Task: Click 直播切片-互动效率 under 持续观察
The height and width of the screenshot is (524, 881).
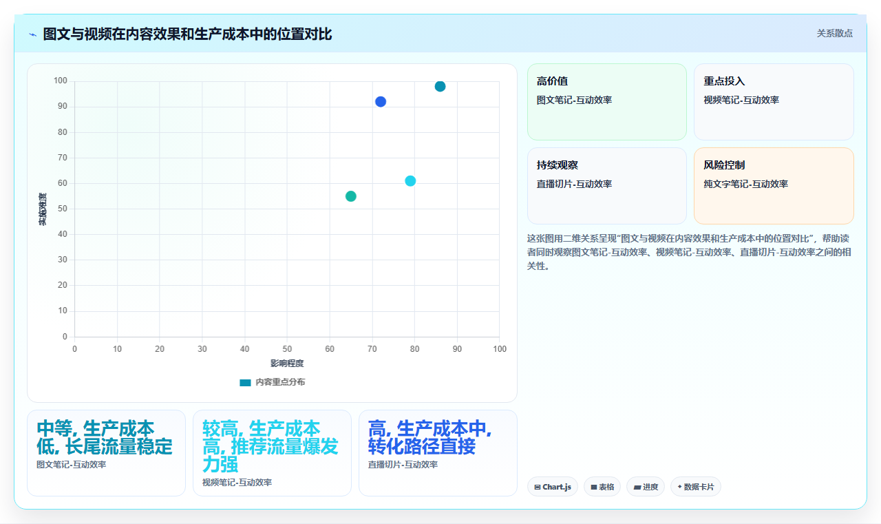Action: coord(574,185)
